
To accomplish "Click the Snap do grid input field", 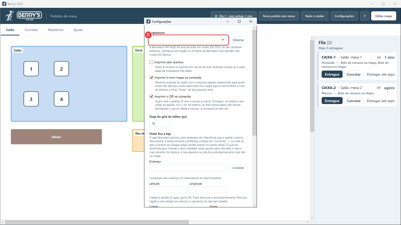I will coord(160,123).
